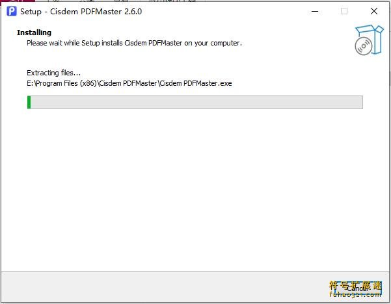Click the installer box and disc icon
Image resolution: width=391 pixels, height=304 pixels.
click(369, 40)
